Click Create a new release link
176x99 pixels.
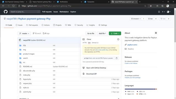click(131, 63)
